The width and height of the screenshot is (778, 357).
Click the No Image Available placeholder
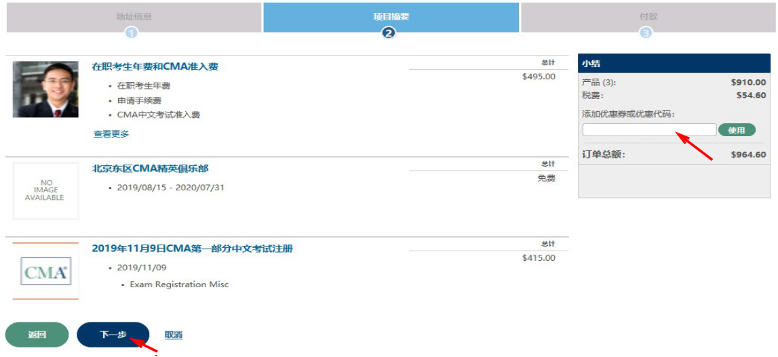45,191
